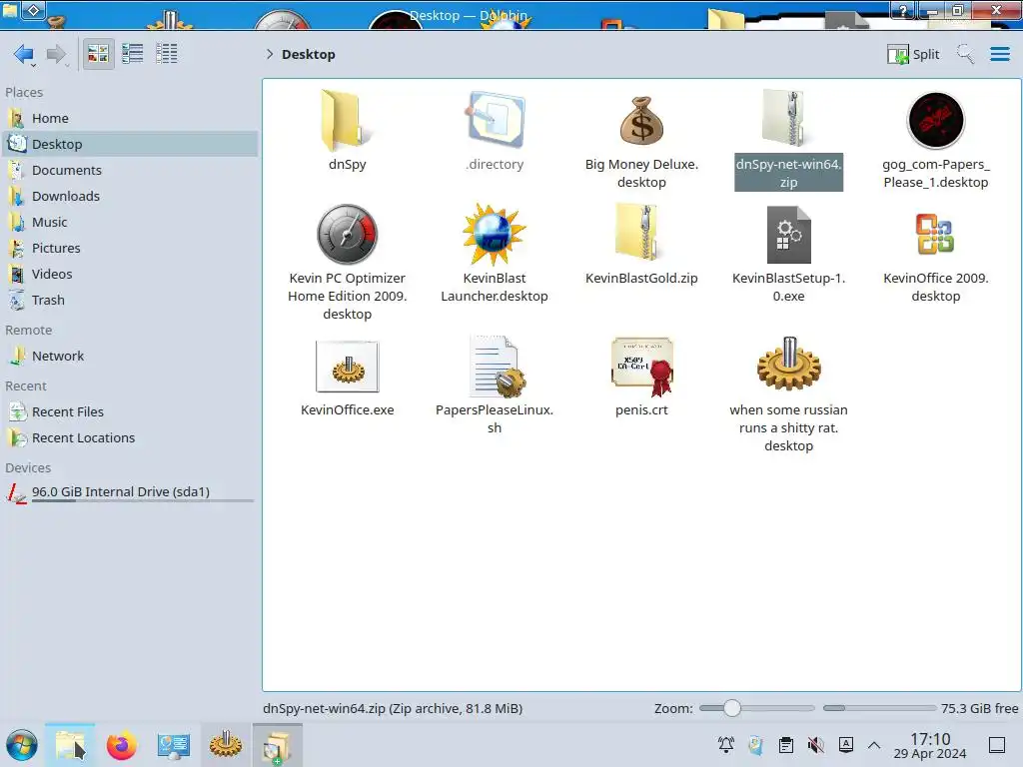Click the gear application taskbar icon

pos(225,745)
